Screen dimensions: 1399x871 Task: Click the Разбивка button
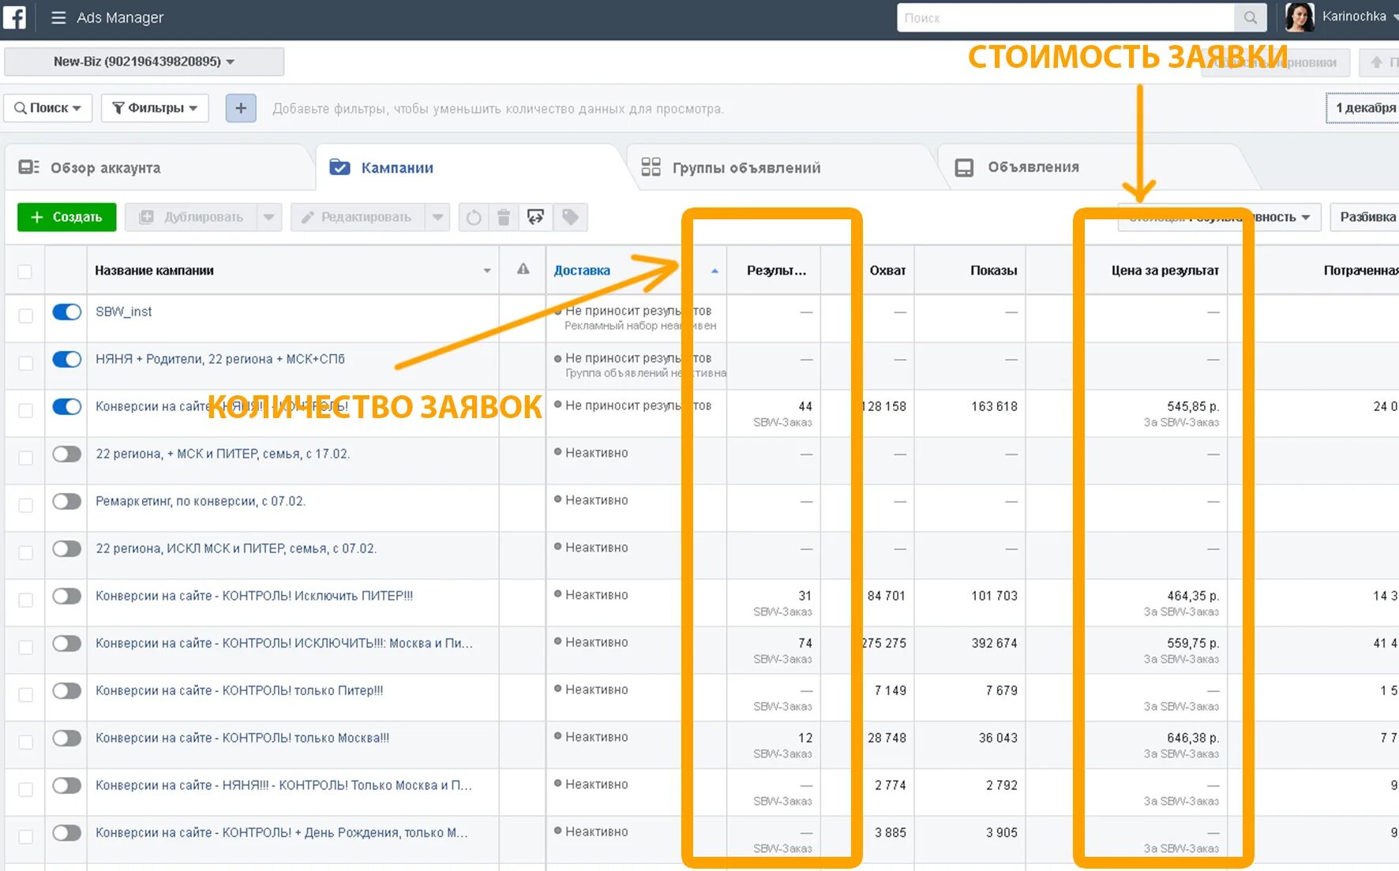(1365, 217)
